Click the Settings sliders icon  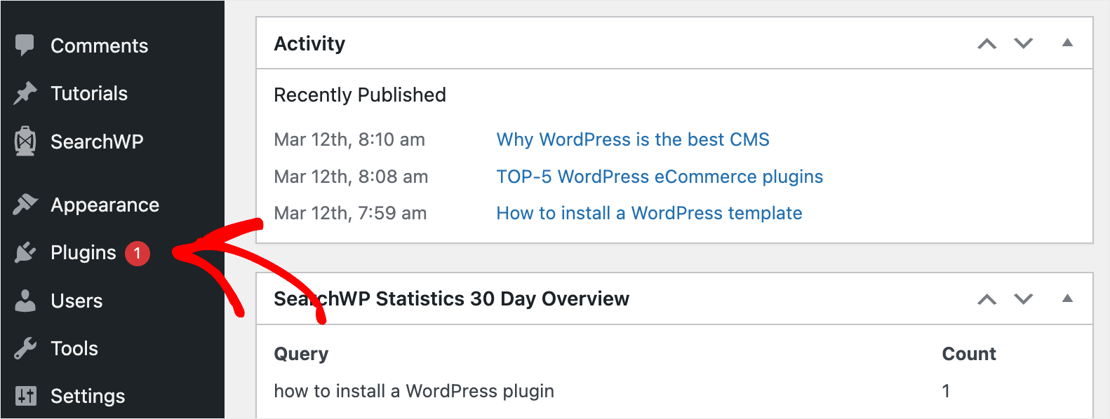25,396
